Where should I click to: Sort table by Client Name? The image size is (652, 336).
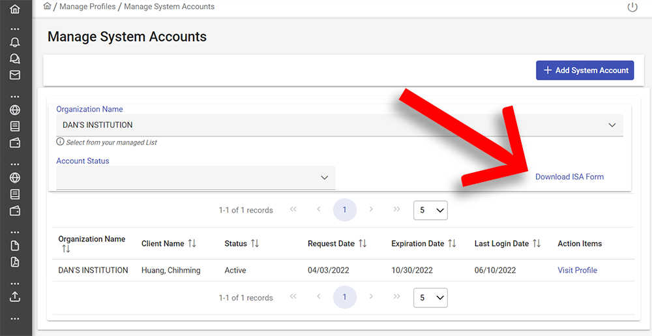point(192,243)
